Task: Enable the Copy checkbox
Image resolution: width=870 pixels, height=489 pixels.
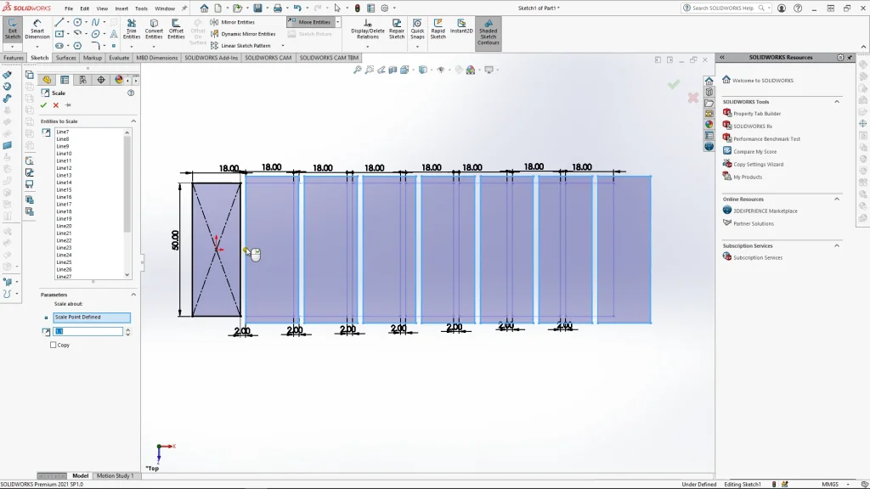Action: click(x=54, y=345)
